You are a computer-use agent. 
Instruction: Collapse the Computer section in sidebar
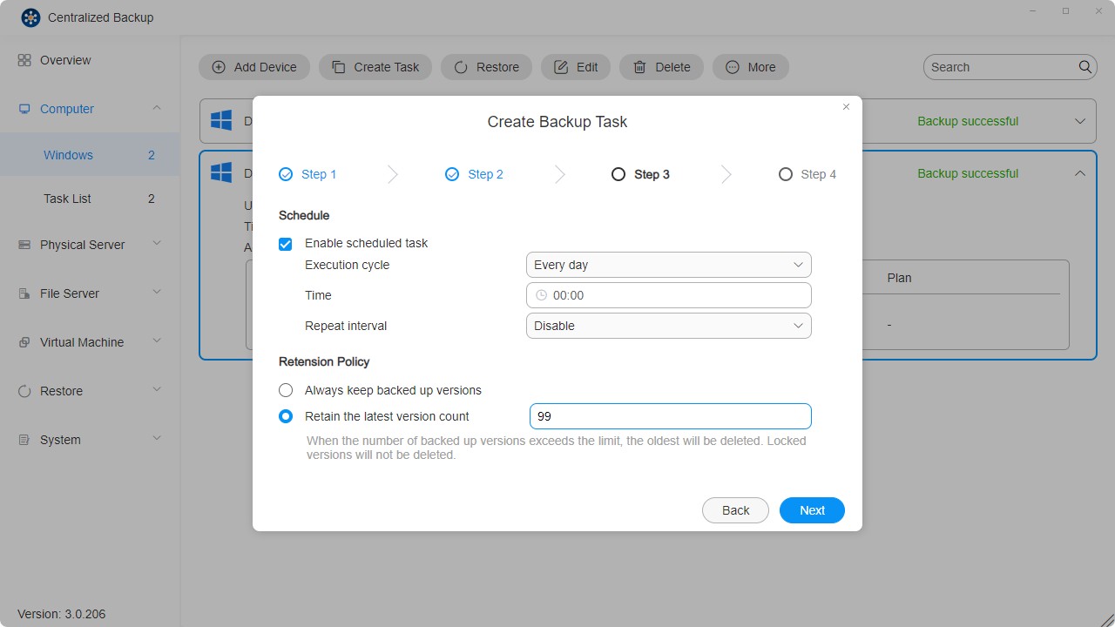[157, 108]
